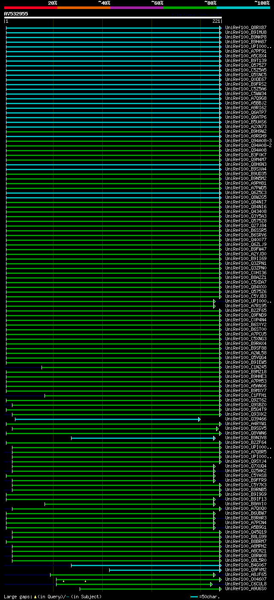
Task: Click the query end position label 221
Action: (216, 21)
